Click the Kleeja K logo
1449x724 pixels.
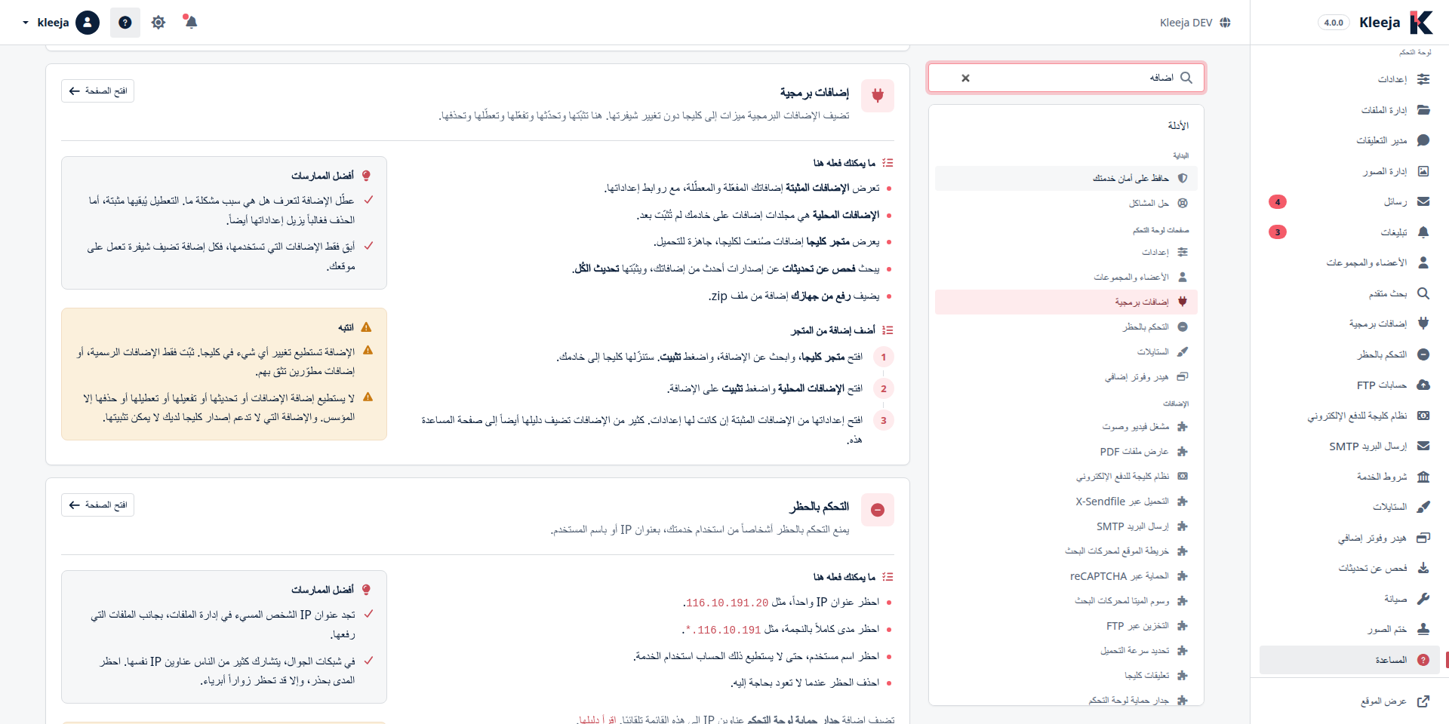(x=1421, y=23)
